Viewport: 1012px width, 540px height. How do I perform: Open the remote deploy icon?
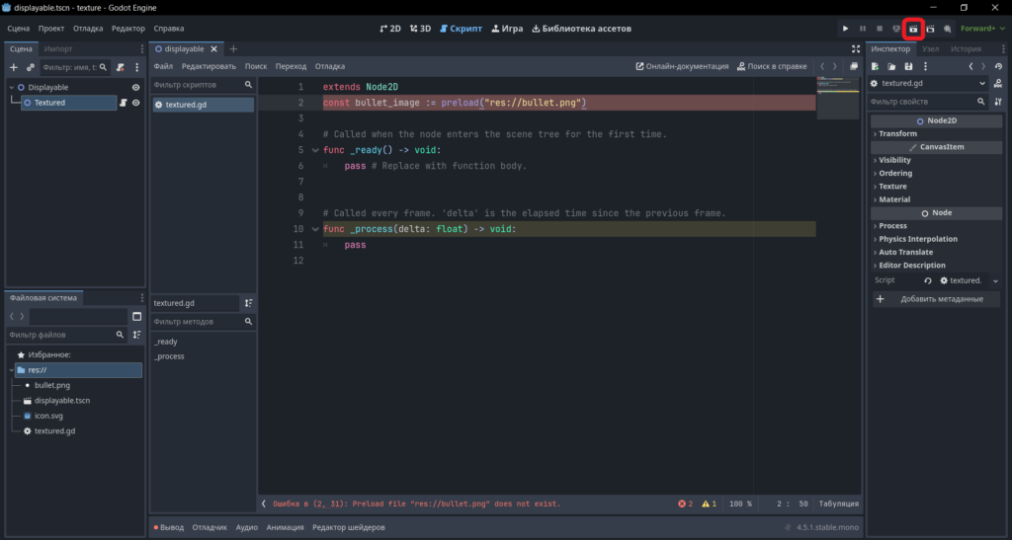tap(895, 29)
